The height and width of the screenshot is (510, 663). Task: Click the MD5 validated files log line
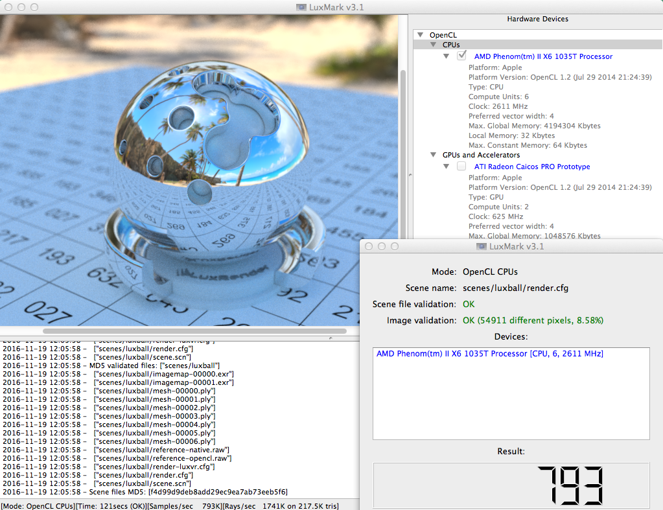click(111, 365)
